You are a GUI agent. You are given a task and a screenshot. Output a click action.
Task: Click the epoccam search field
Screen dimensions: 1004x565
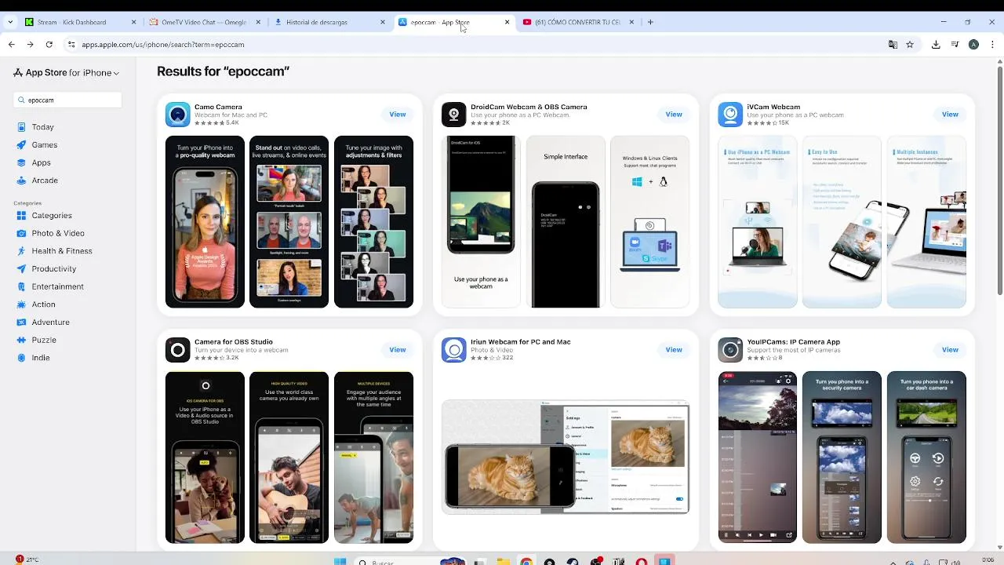pyautogui.click(x=67, y=100)
